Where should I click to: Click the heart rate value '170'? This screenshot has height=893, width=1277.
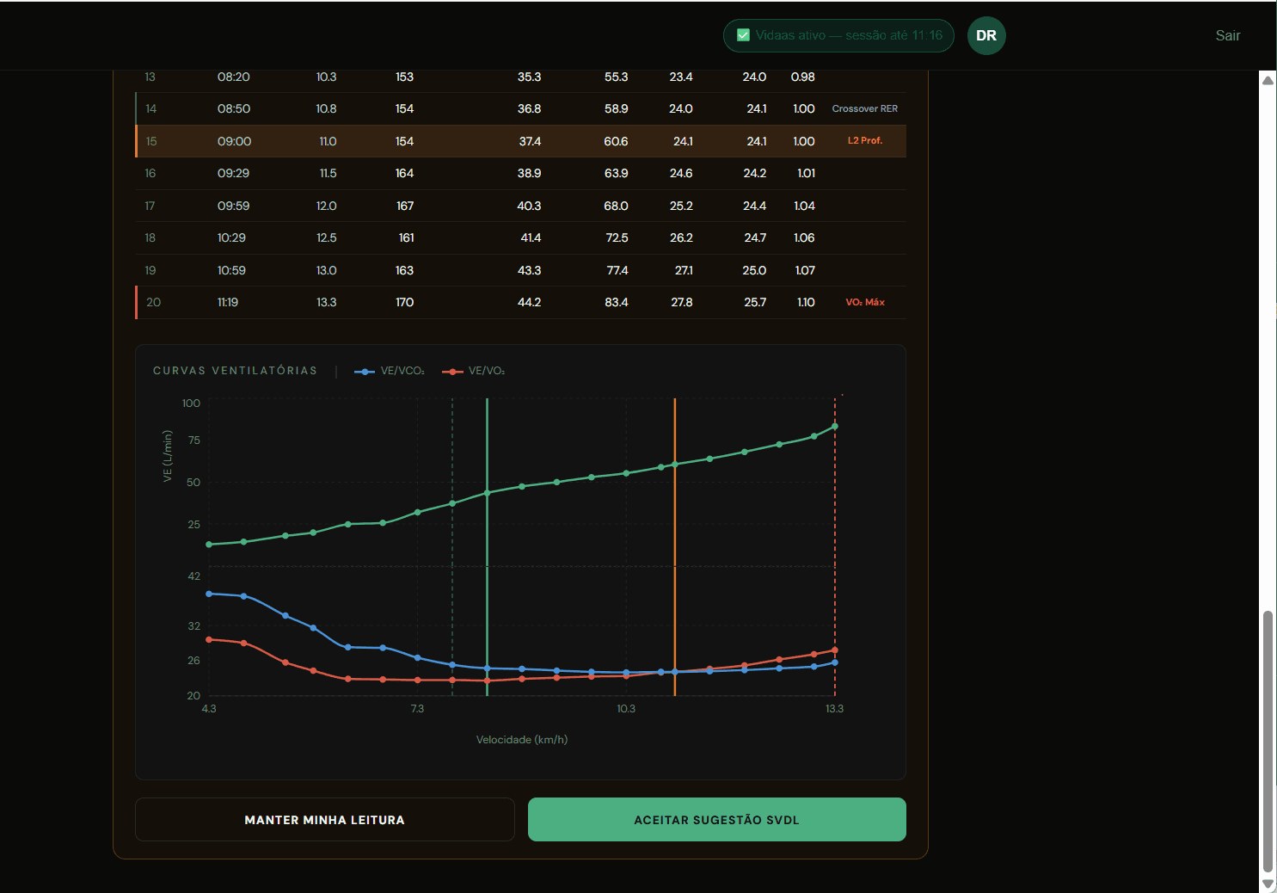tap(405, 303)
